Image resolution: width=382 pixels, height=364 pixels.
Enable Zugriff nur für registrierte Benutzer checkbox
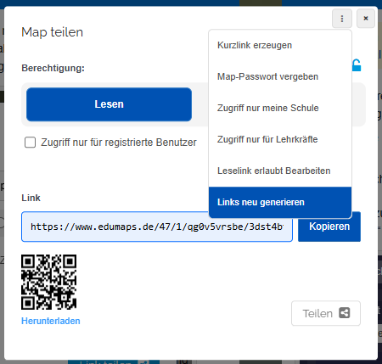point(30,143)
